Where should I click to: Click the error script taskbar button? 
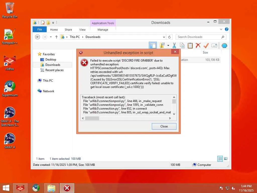[x=67, y=188]
